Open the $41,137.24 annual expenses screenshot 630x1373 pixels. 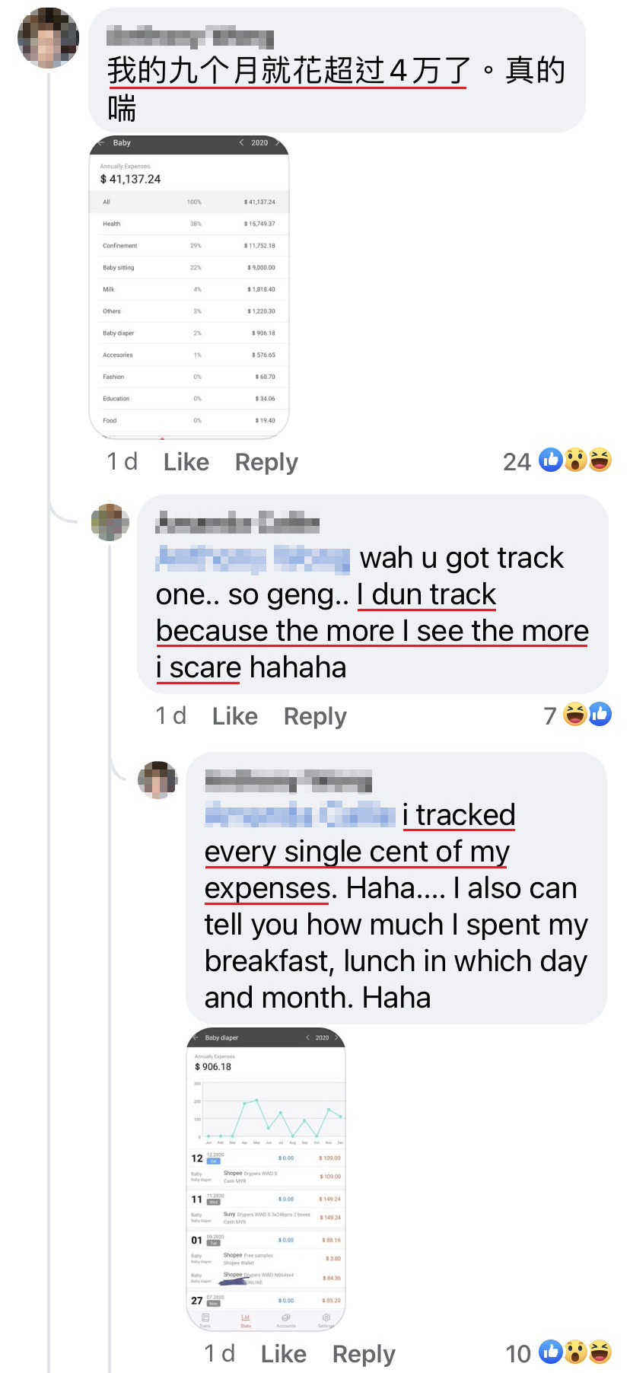tap(189, 286)
